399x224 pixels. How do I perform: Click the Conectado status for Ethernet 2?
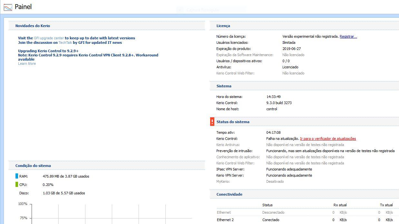click(271, 220)
